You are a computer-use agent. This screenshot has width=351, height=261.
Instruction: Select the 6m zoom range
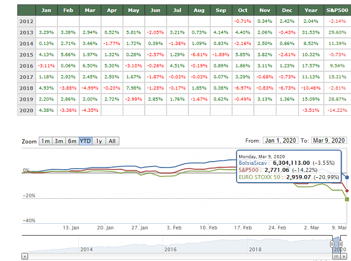[x=72, y=141]
